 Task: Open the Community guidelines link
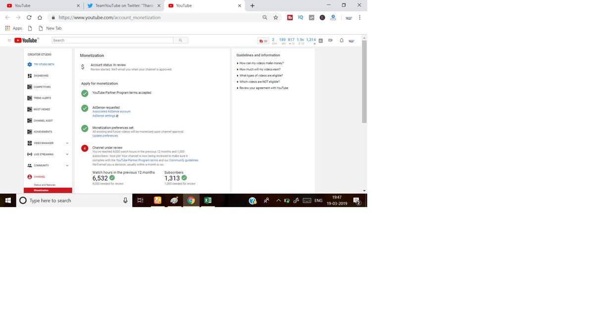(x=184, y=161)
